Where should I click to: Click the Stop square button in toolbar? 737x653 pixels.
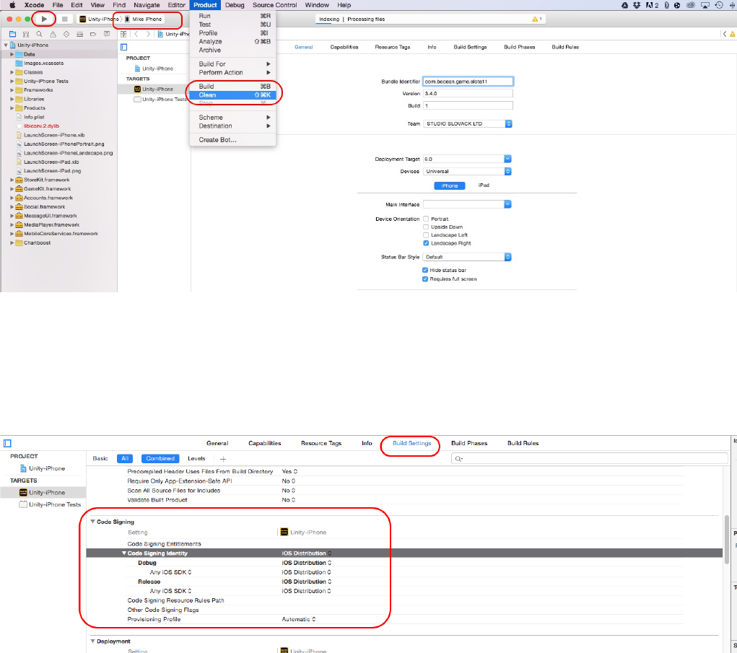[65, 19]
